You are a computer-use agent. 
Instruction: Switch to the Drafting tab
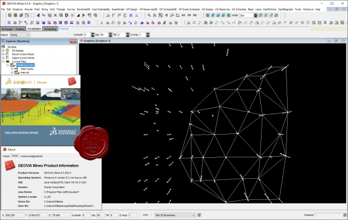[x=20, y=29]
